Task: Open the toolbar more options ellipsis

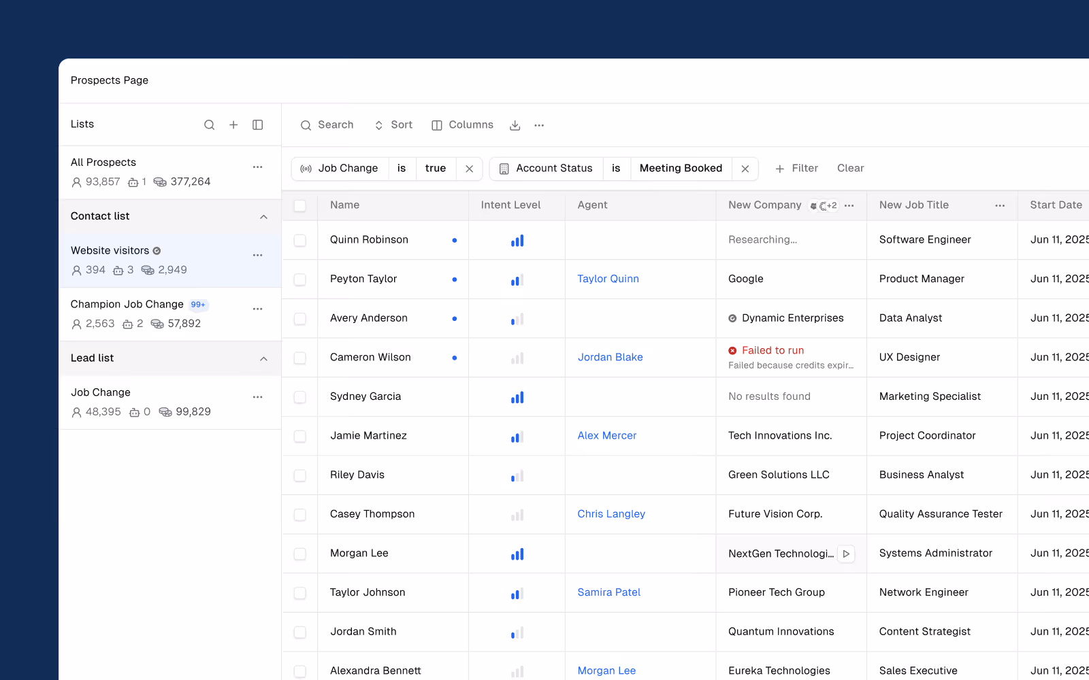Action: coord(539,125)
